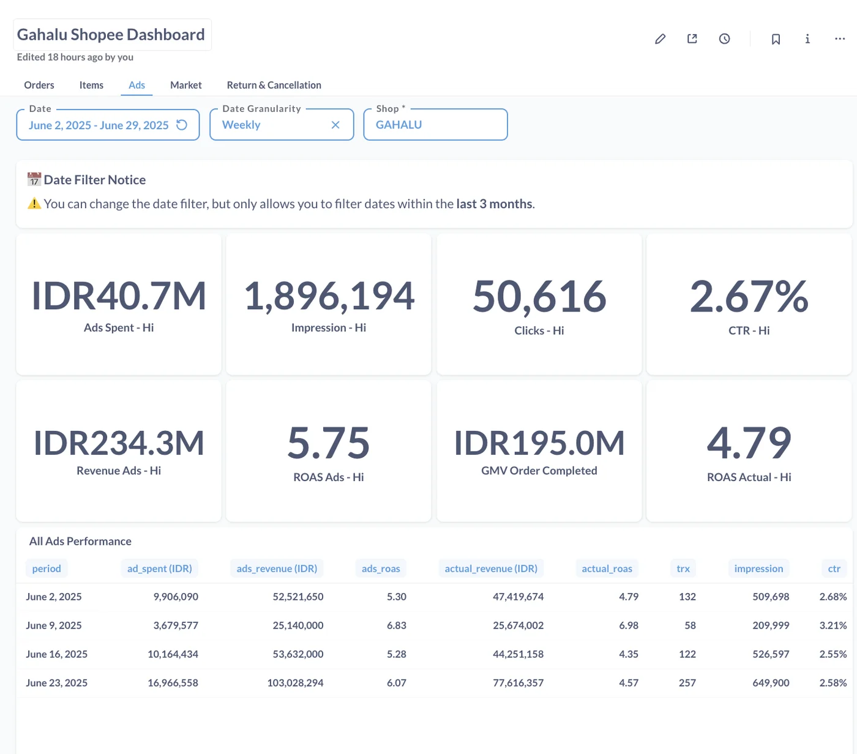This screenshot has height=754, width=857.
Task: Select the June 23, 2025 period cell
Action: click(x=57, y=683)
